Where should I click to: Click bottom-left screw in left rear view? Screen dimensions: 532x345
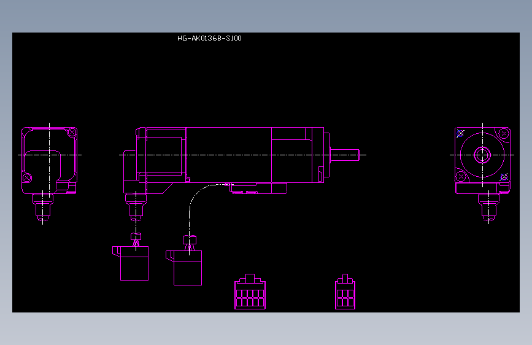(27, 177)
